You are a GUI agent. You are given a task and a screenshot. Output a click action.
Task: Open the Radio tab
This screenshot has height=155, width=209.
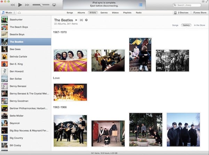click(139, 13)
